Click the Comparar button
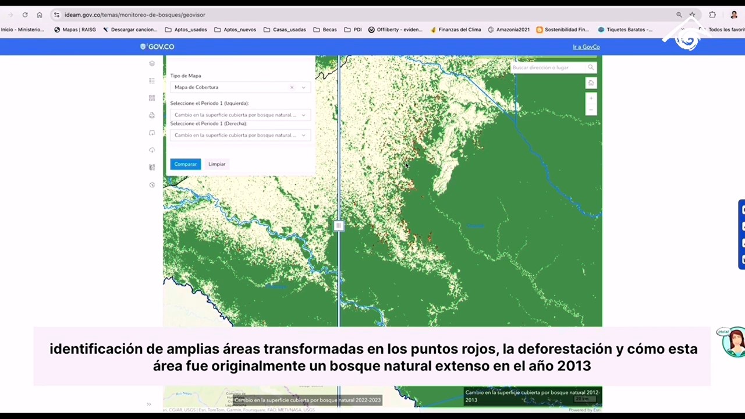Viewport: 745px width, 419px height. pos(185,164)
